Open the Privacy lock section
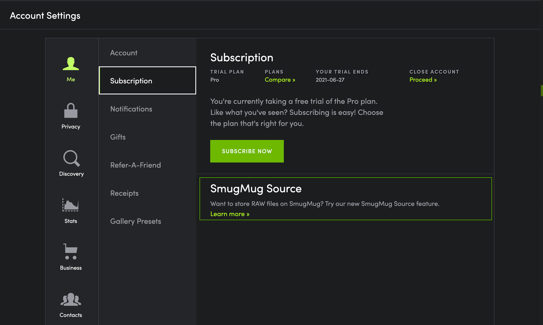 coord(71,116)
